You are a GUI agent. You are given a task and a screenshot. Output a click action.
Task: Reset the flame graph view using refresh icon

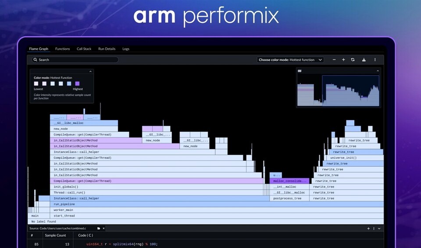353,60
